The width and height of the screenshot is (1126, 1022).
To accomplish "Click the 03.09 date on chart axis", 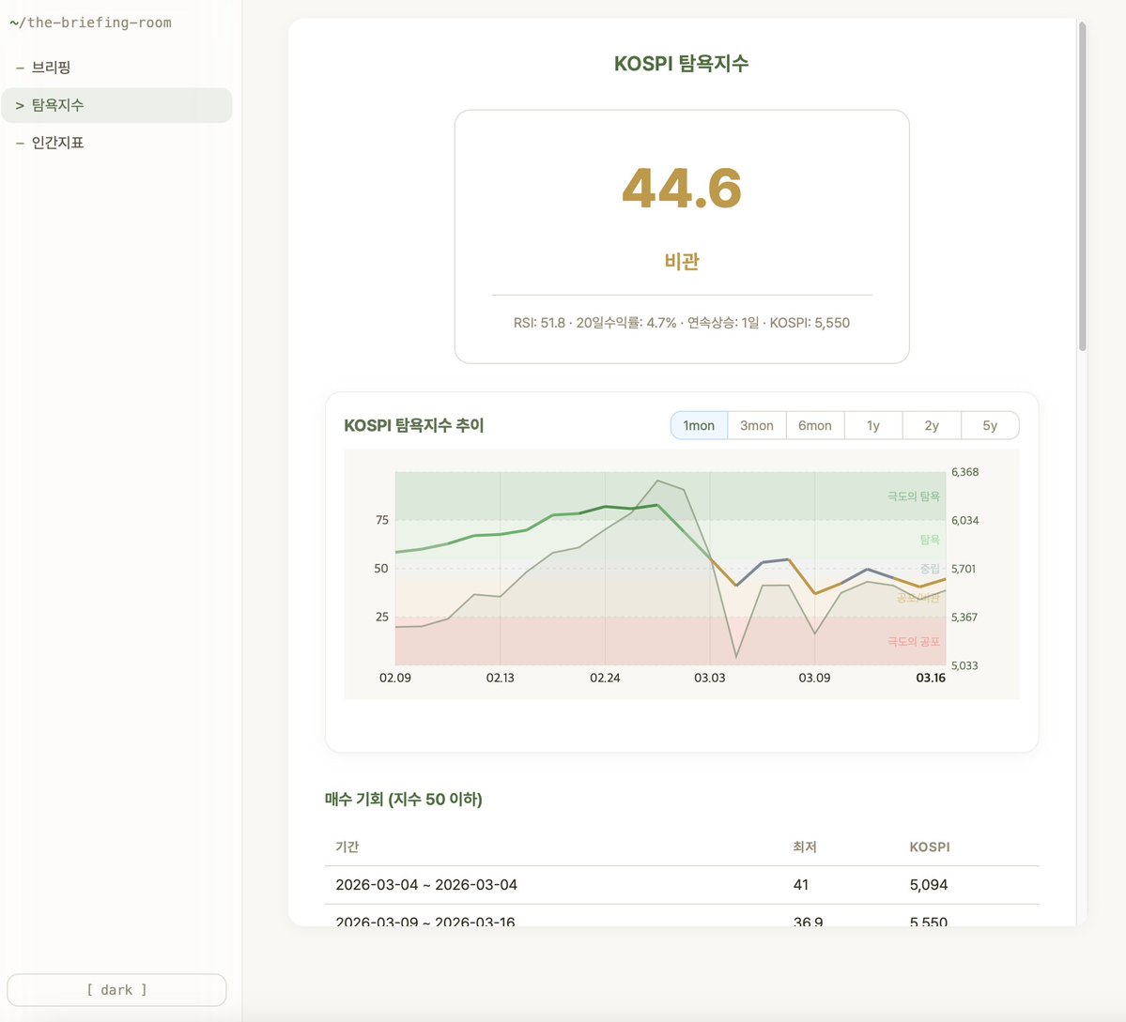I will [814, 678].
